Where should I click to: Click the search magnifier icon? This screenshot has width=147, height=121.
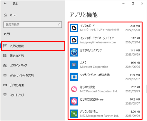pyautogui.click(x=59, y=24)
